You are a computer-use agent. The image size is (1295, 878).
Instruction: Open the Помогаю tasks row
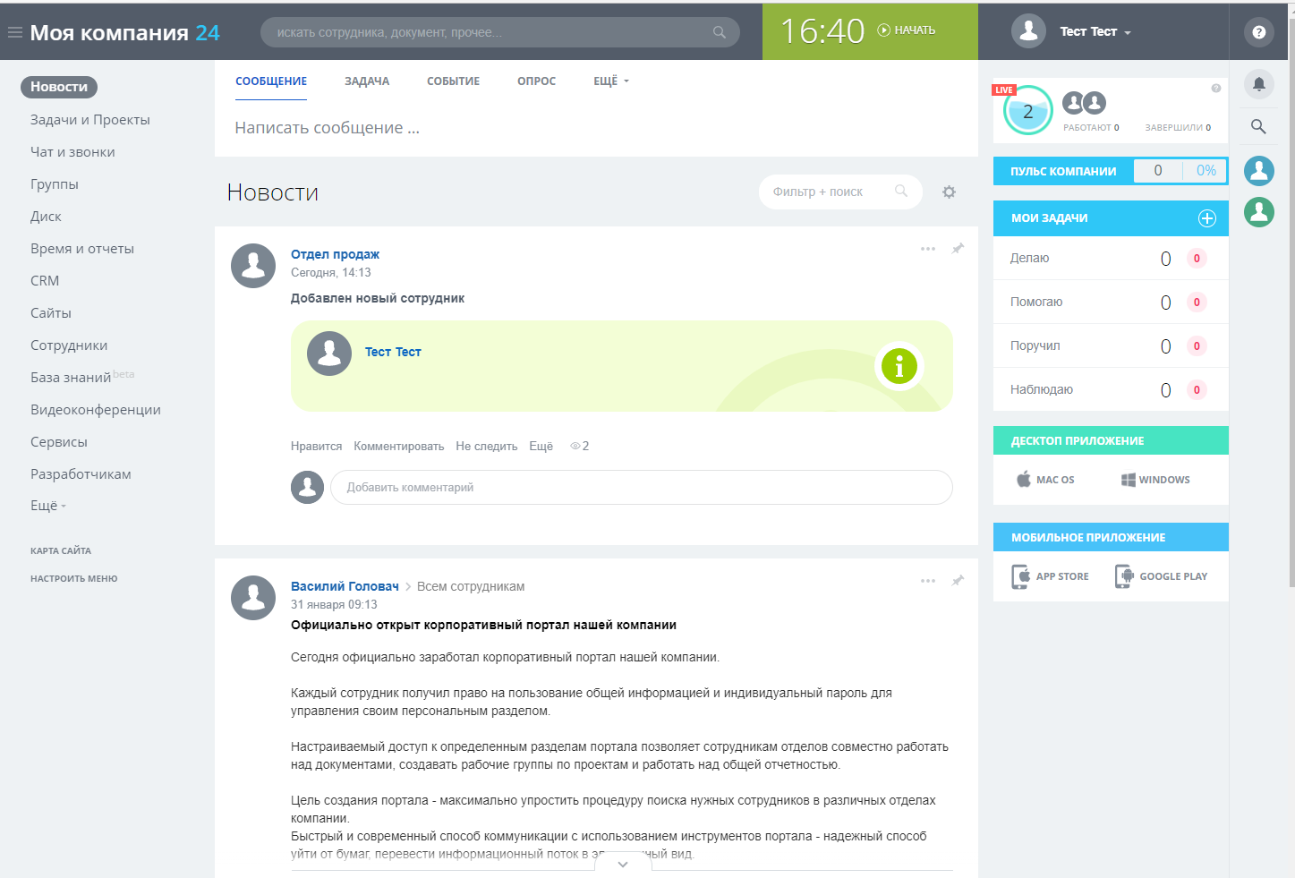(x=1111, y=302)
